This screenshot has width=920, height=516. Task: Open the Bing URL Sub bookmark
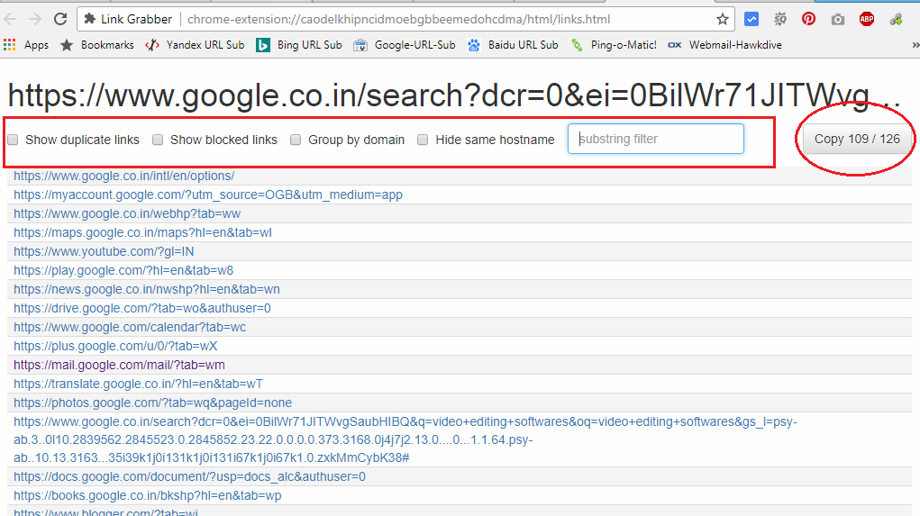[x=299, y=45]
